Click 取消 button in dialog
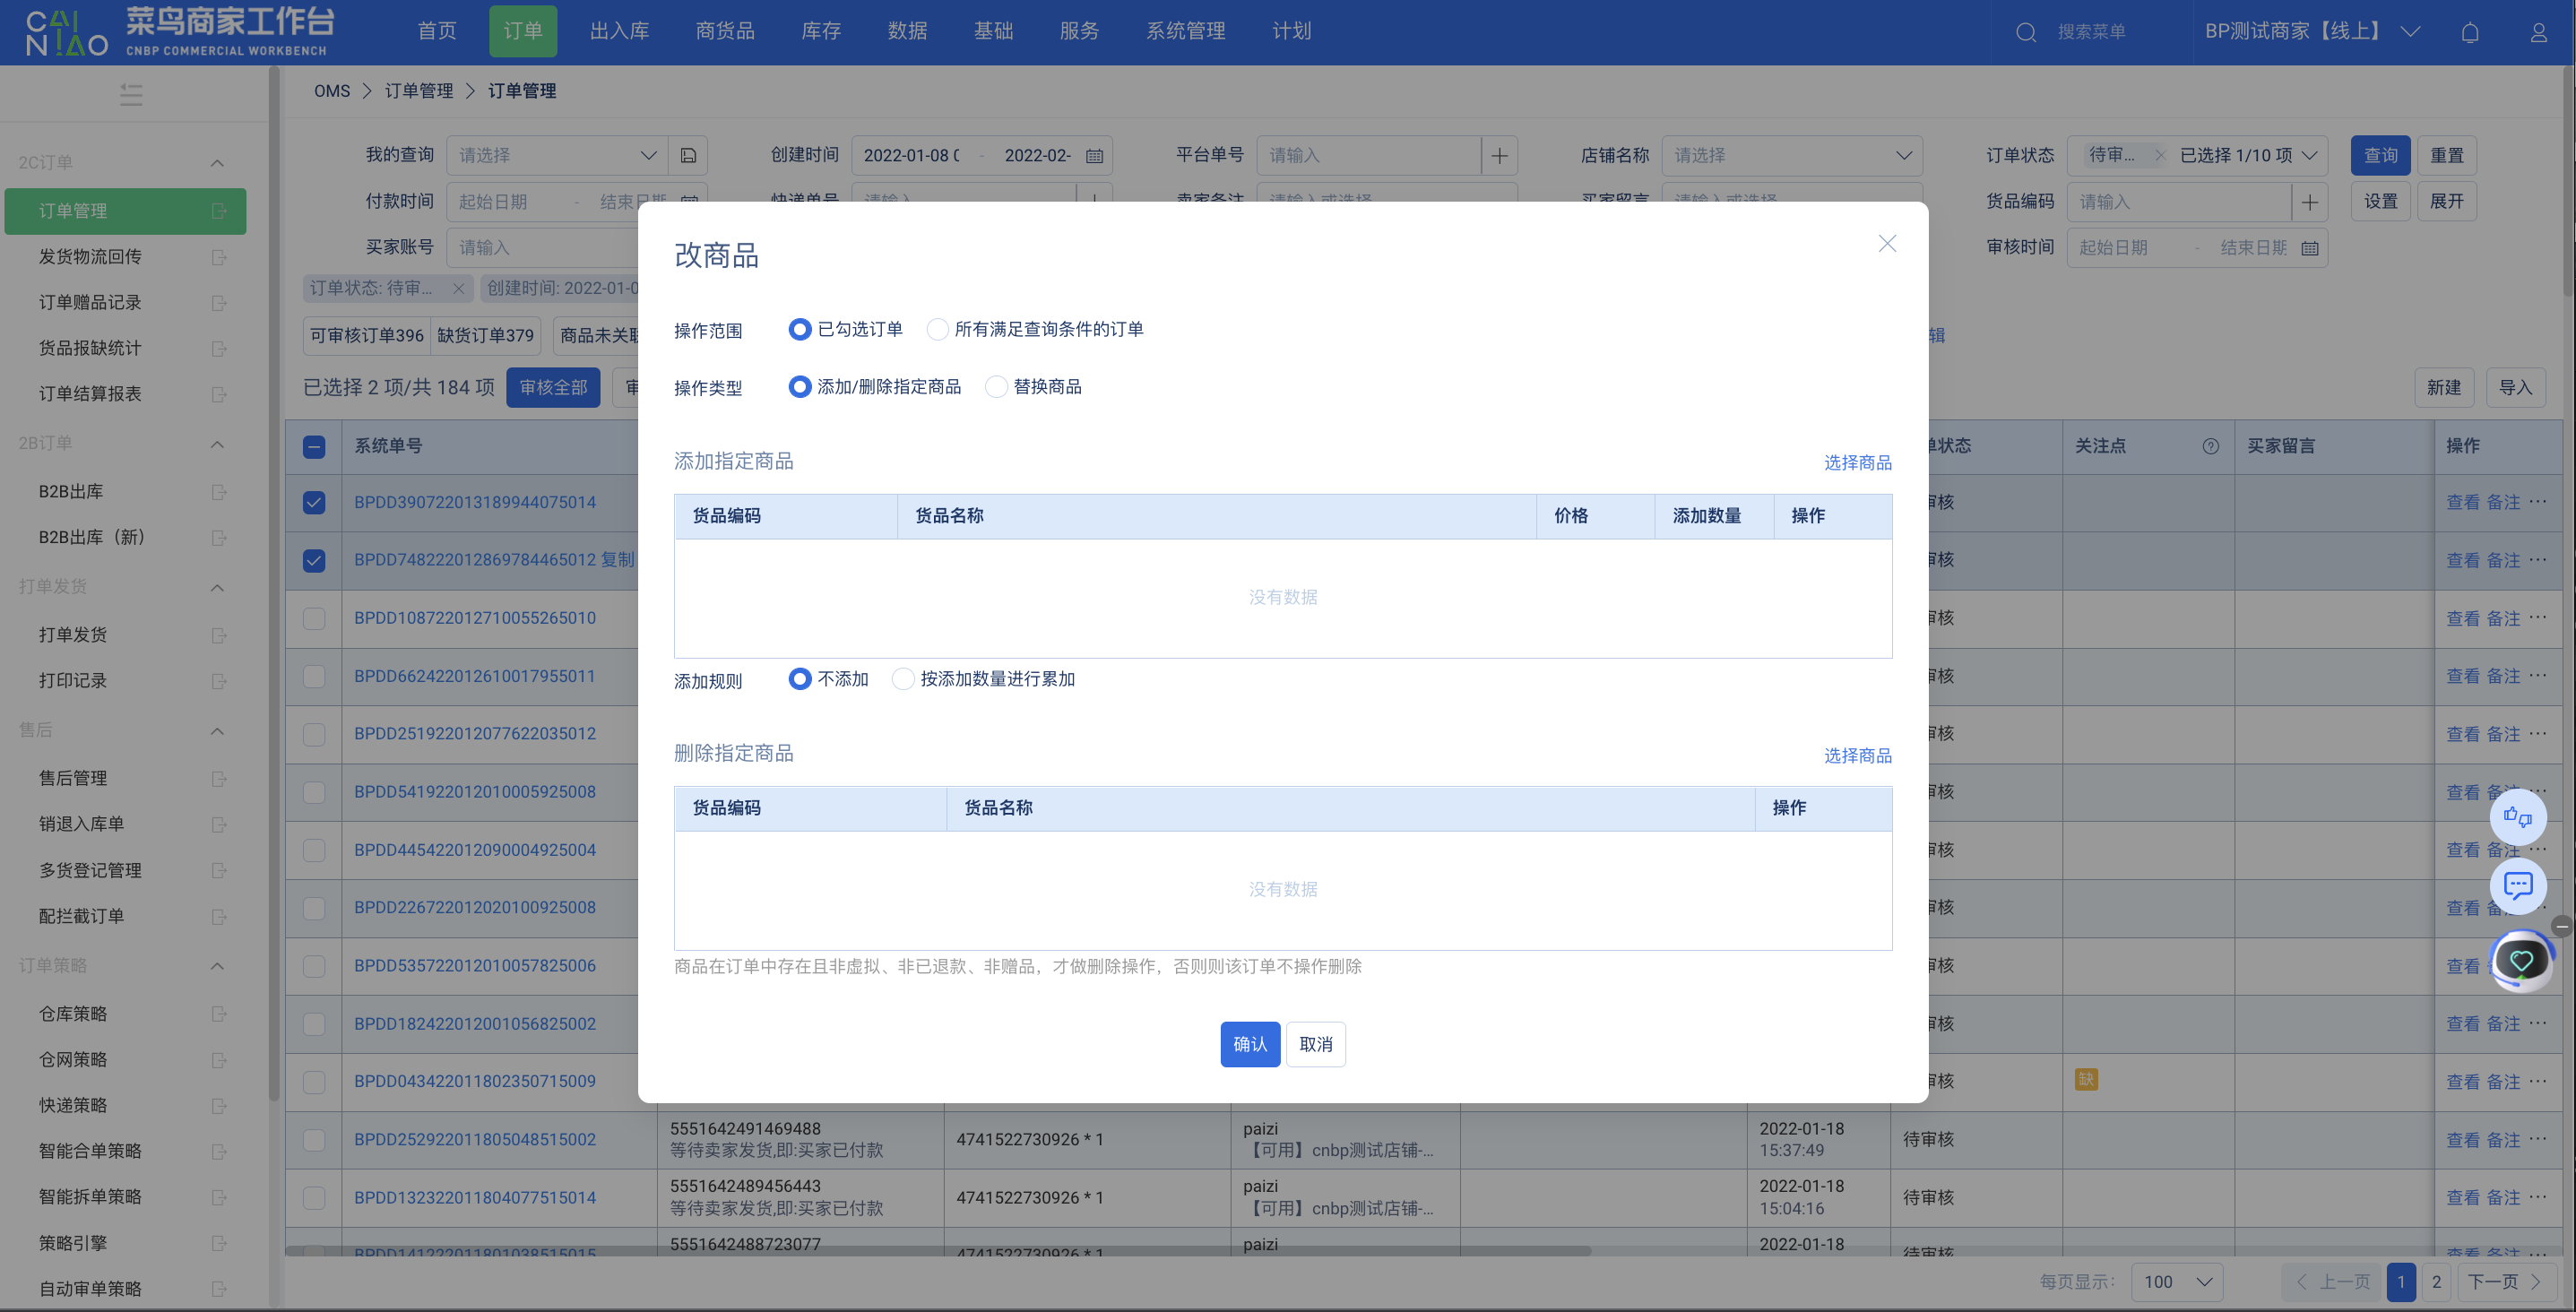 [x=1315, y=1044]
